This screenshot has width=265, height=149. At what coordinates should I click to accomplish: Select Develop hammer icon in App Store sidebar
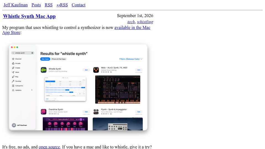13,81
